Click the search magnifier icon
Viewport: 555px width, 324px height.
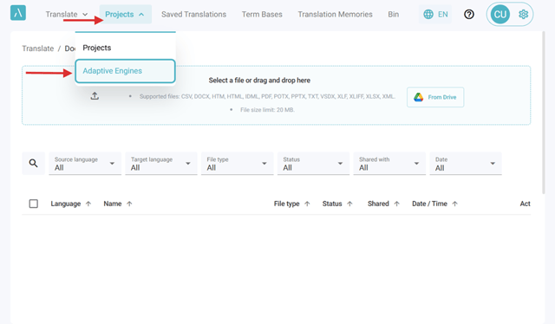point(33,163)
